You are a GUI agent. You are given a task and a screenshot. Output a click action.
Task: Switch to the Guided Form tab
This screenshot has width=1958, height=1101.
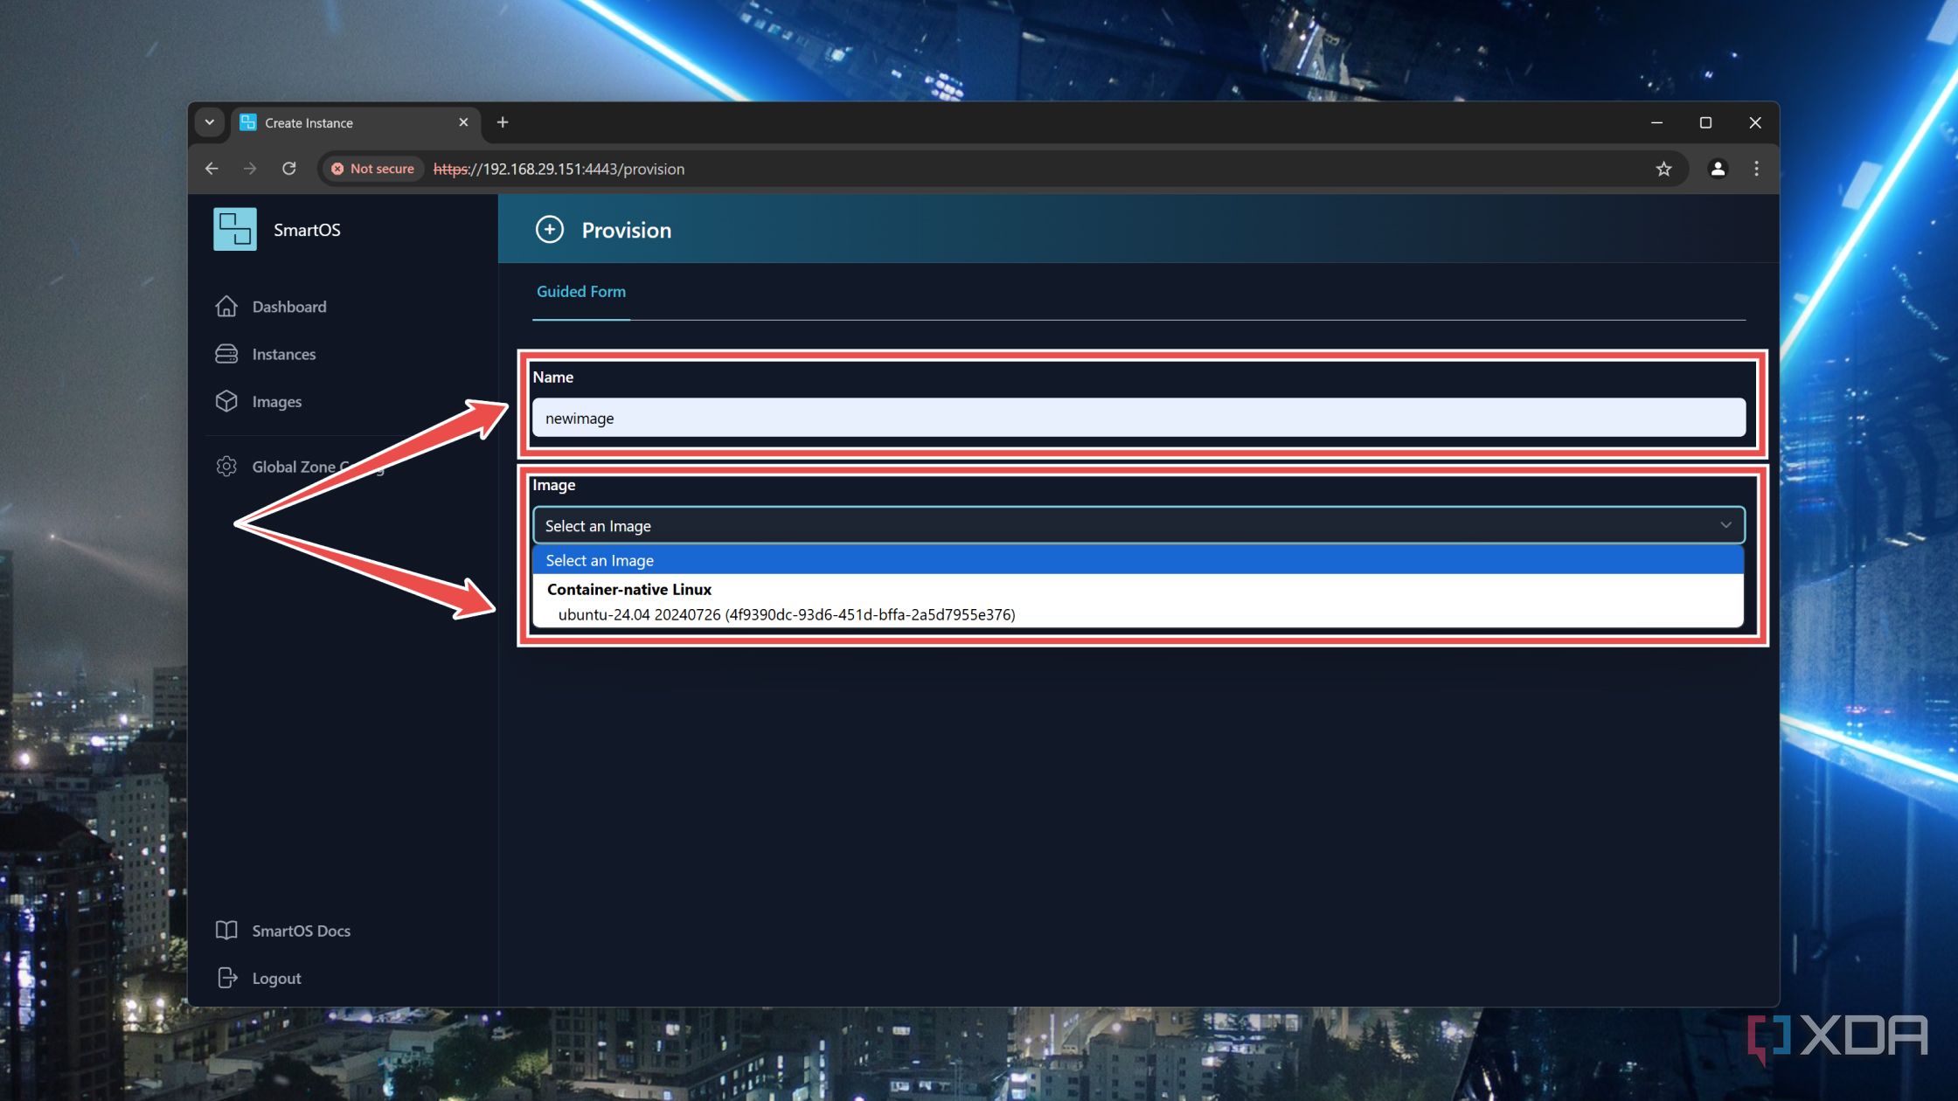point(580,291)
